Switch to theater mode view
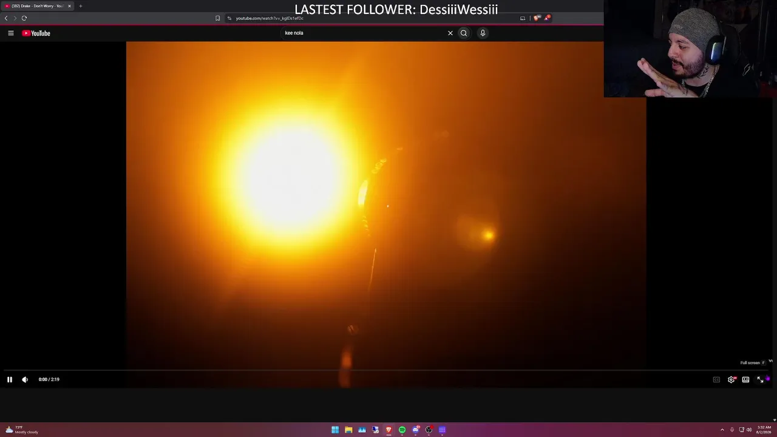The height and width of the screenshot is (437, 777). [x=745, y=379]
